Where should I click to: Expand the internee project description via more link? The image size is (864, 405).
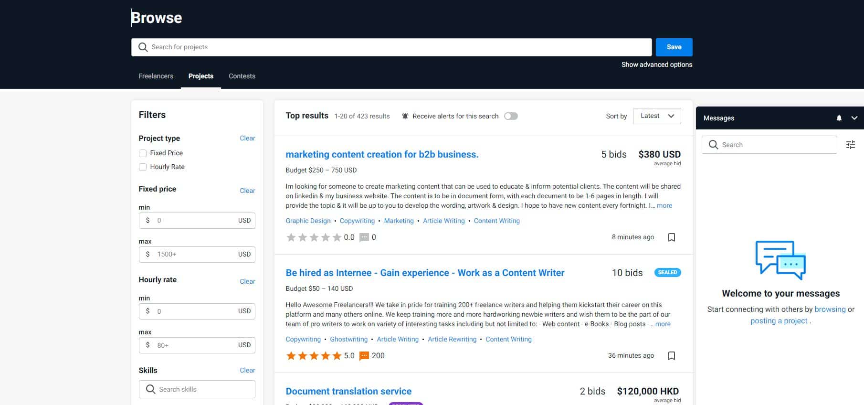pos(663,324)
